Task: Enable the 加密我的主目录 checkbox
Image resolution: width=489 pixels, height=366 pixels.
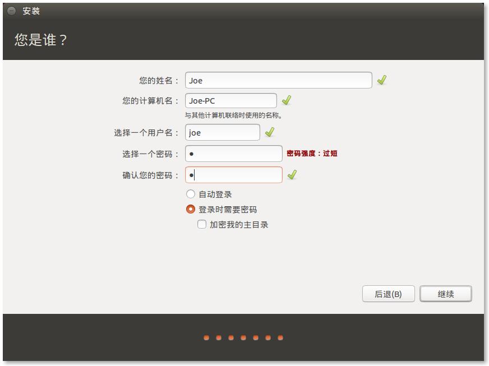Action: coord(202,225)
